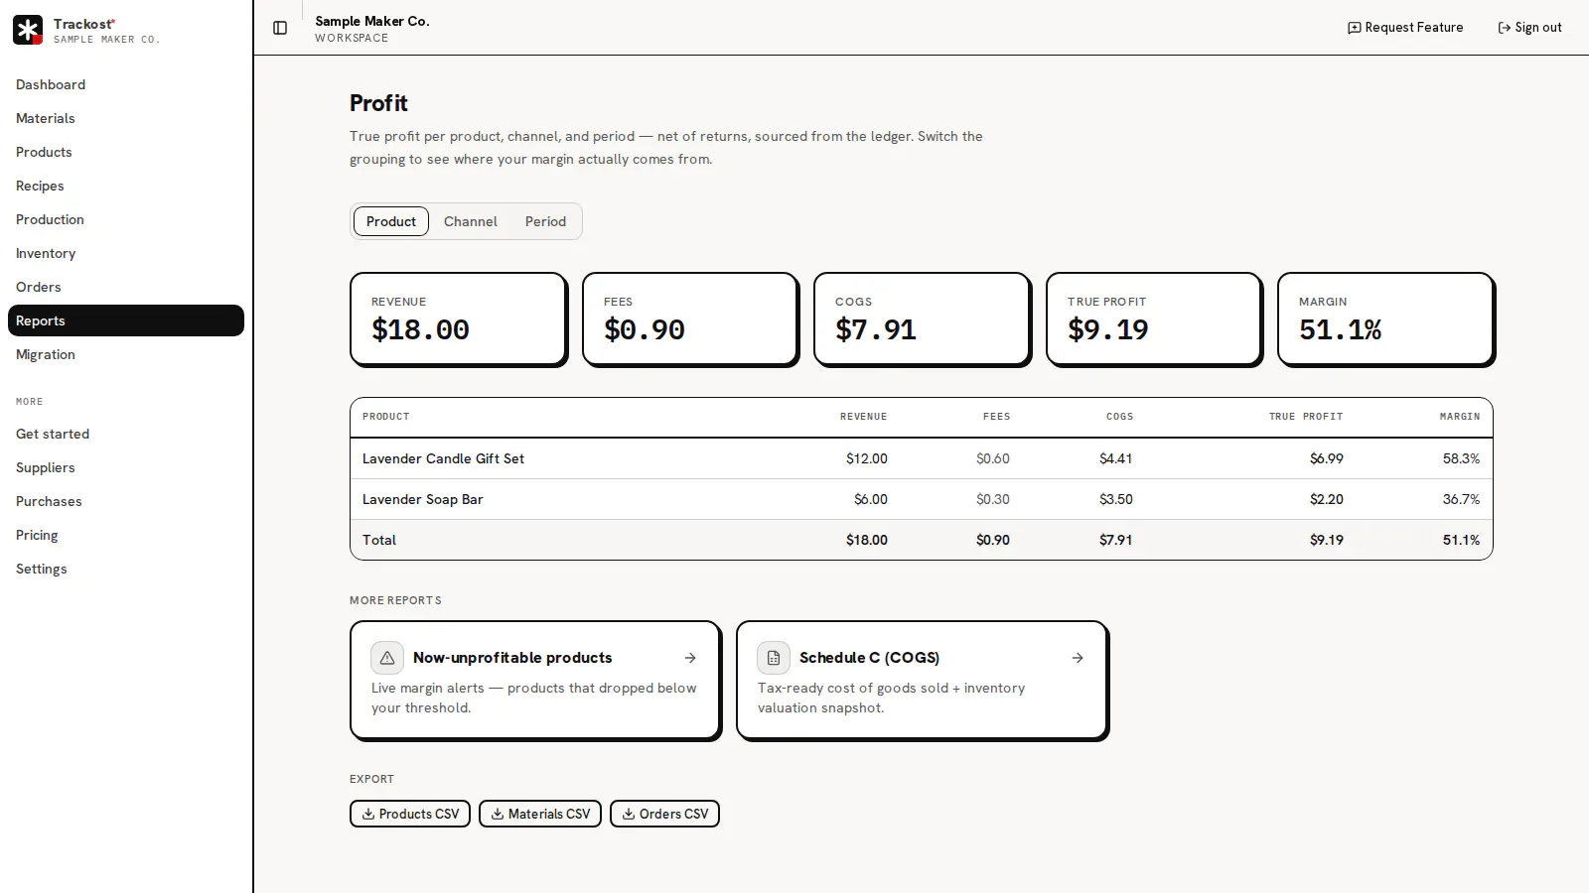Image resolution: width=1589 pixels, height=893 pixels.
Task: Switch grouping to Period
Action: [x=545, y=221]
